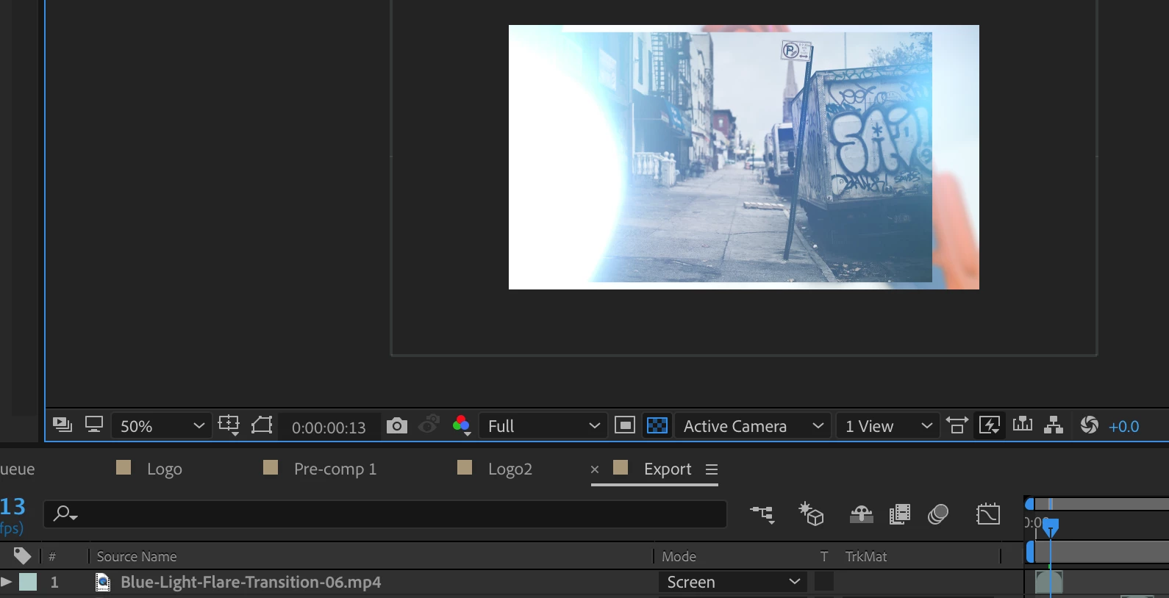Toggle Hide Shy Layers switch
This screenshot has height=598, width=1169.
tap(862, 514)
